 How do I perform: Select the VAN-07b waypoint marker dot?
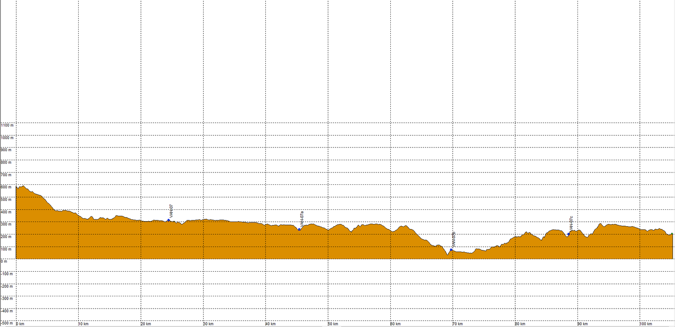451,250
